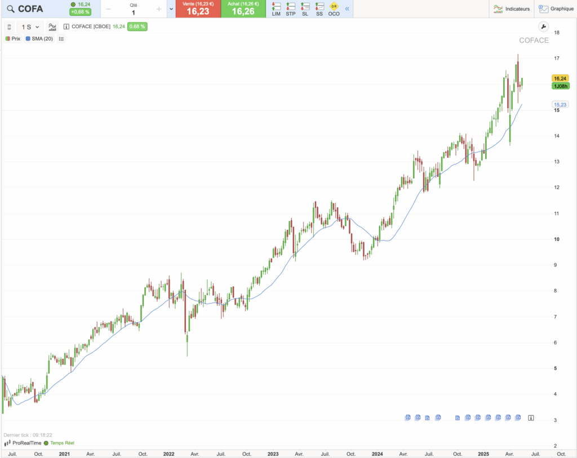Image resolution: width=577 pixels, height=458 pixels.
Task: Click the green 0.68 % badge by COFACE [CBOE]
Action: tap(137, 26)
